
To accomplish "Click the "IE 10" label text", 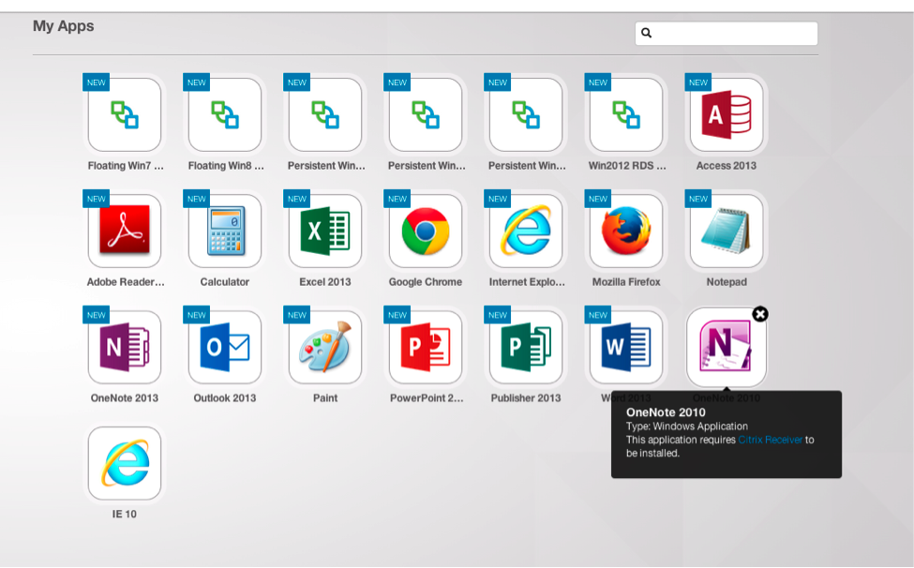I will [x=124, y=514].
